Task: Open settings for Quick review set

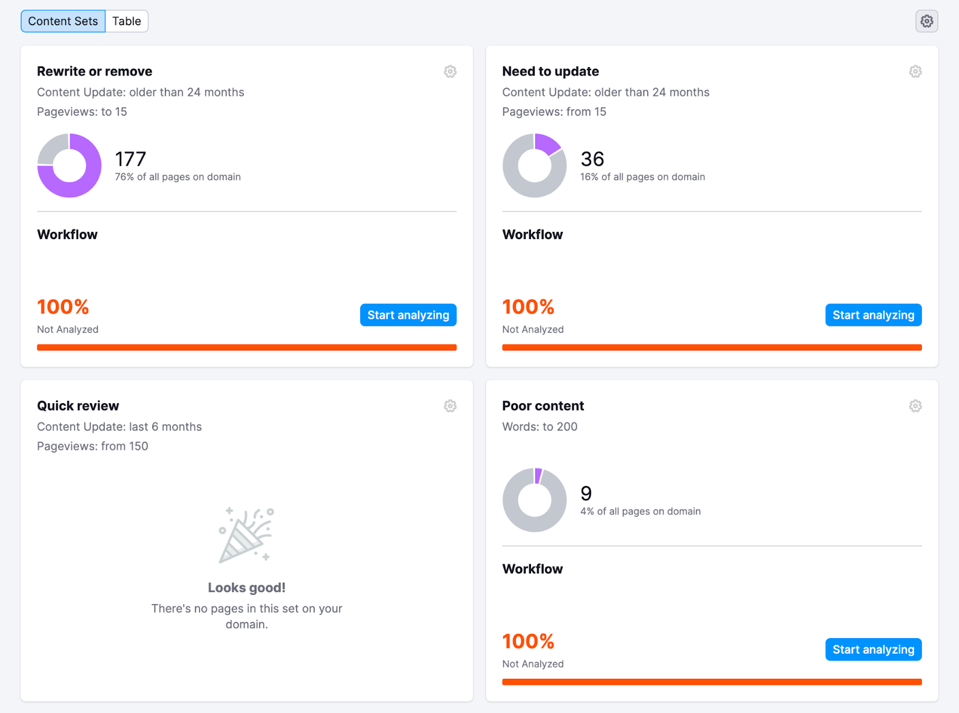Action: 450,406
